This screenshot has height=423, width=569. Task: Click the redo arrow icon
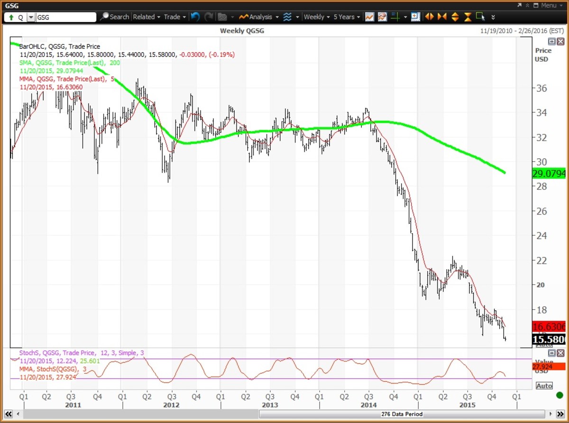209,17
